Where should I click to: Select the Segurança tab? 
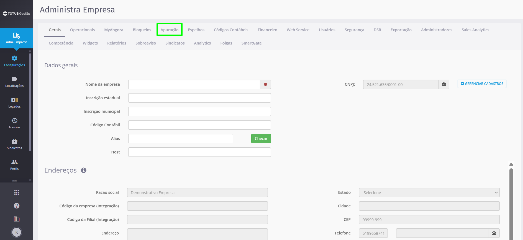click(354, 30)
